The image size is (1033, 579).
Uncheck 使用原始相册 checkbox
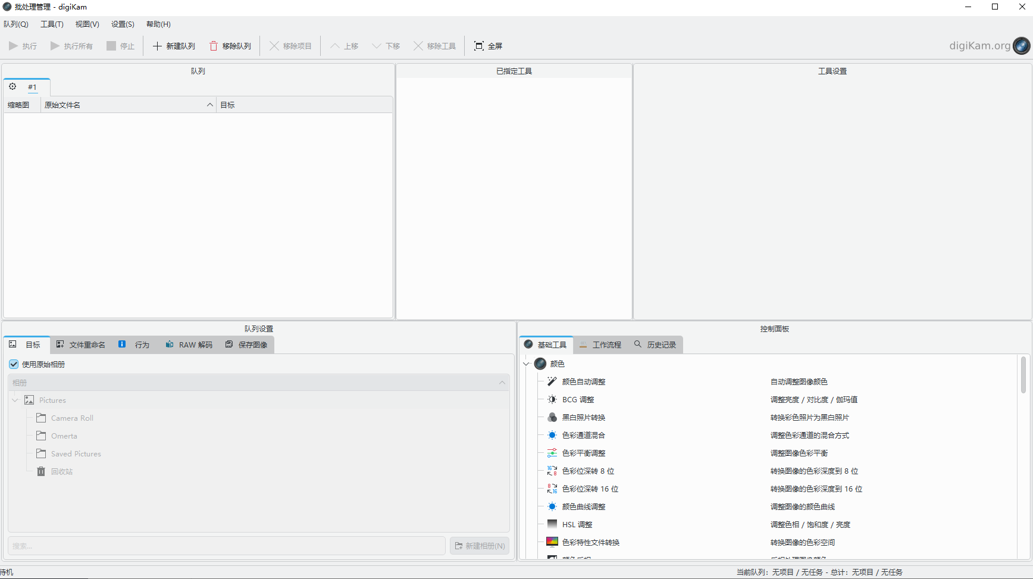coord(14,364)
